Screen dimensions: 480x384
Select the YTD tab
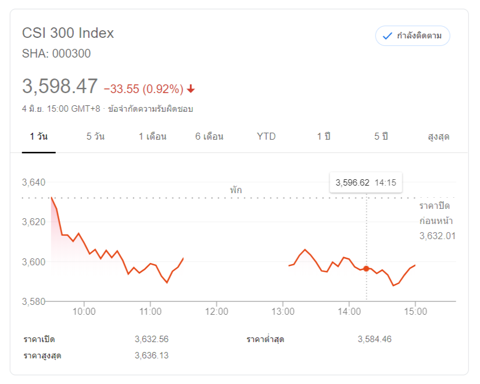266,137
